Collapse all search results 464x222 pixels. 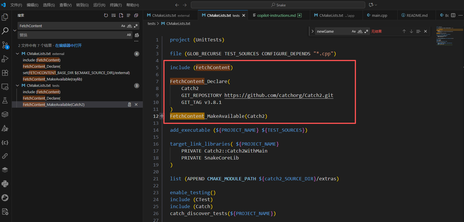point(136,15)
